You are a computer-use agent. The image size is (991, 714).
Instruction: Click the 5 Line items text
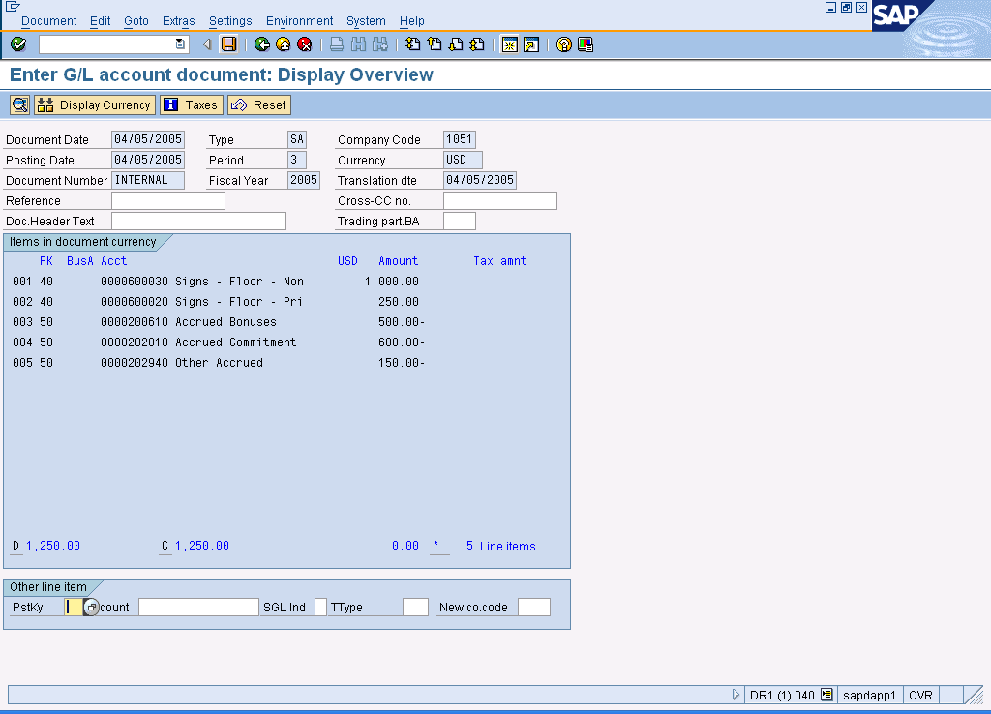(500, 546)
